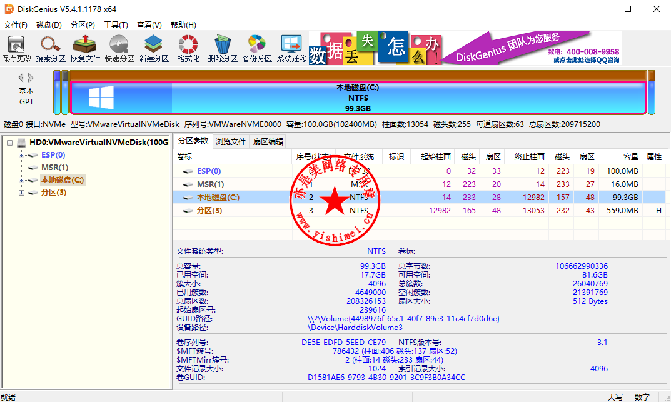This screenshot has width=671, height=402.
Task: Click the 总字节数 106662990336 value
Action: pos(582,266)
